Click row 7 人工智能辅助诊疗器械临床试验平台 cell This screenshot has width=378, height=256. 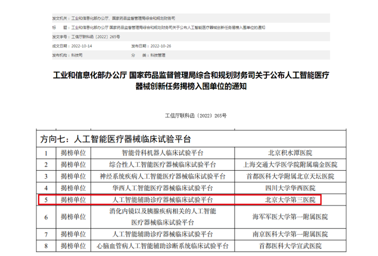pyautogui.click(x=163, y=234)
